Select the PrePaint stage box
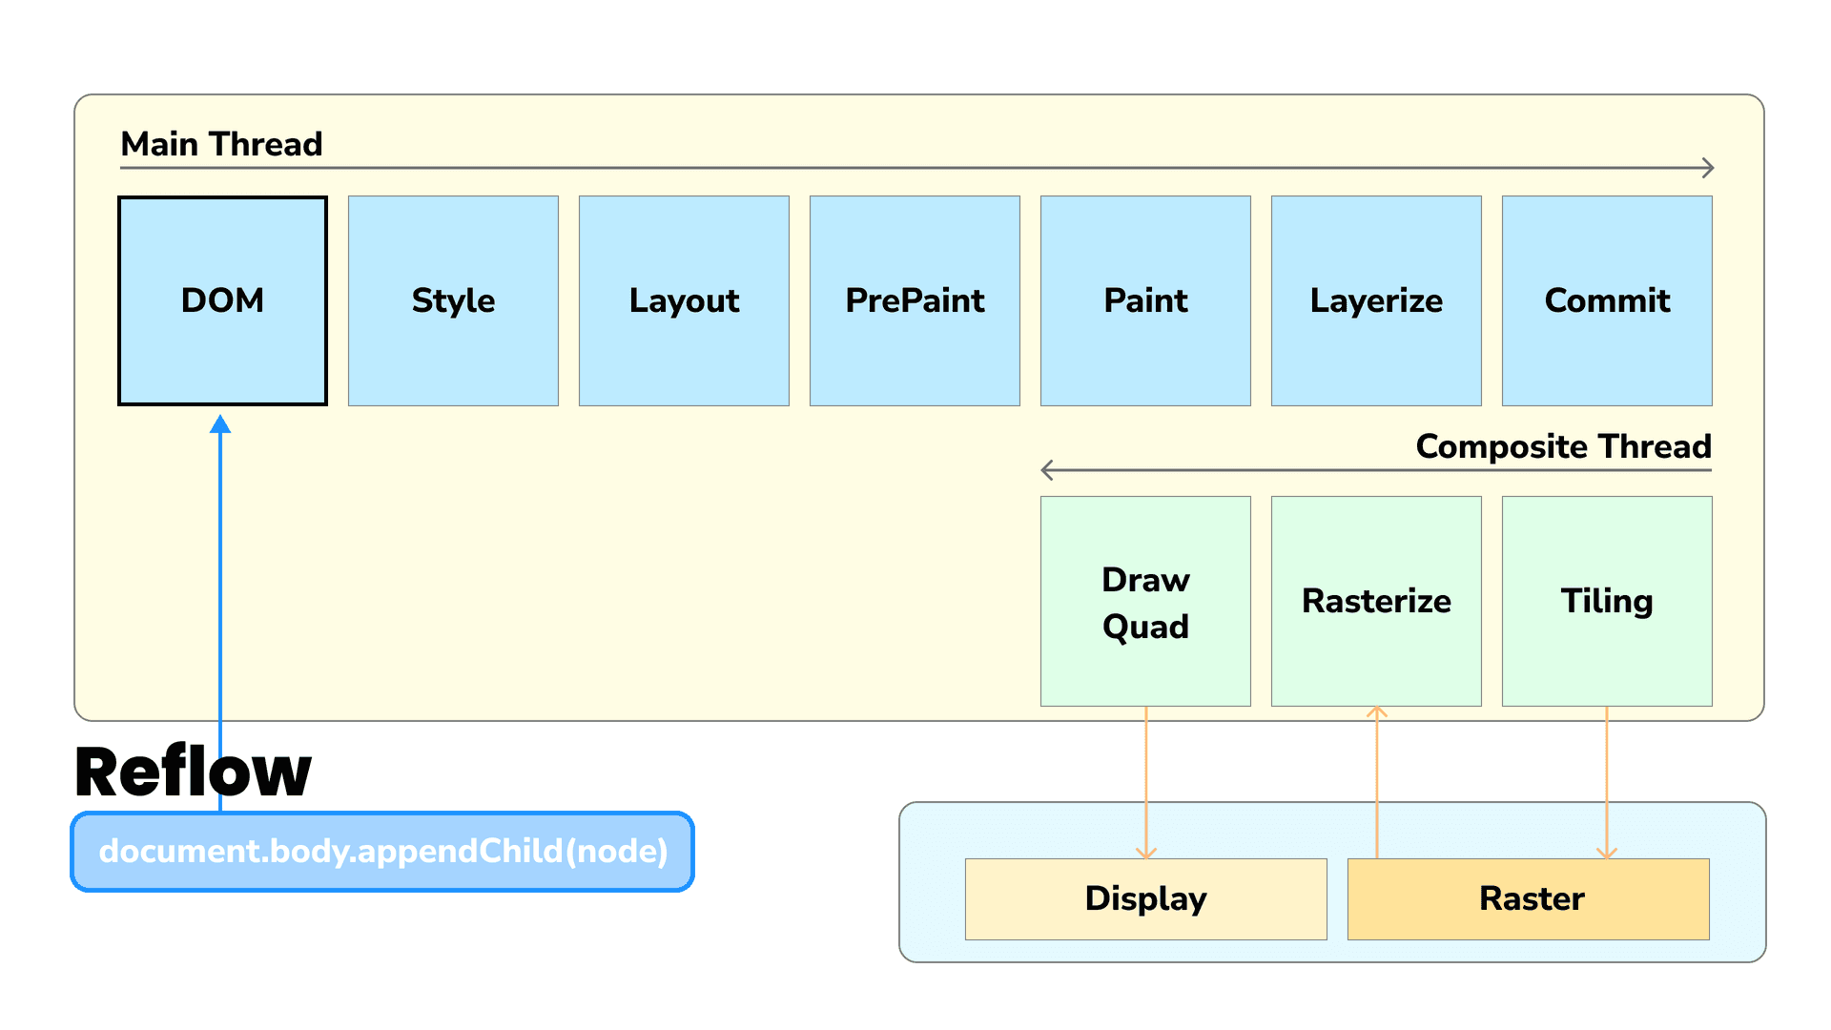Screen dimensions: 1831x1030 pos(915,300)
